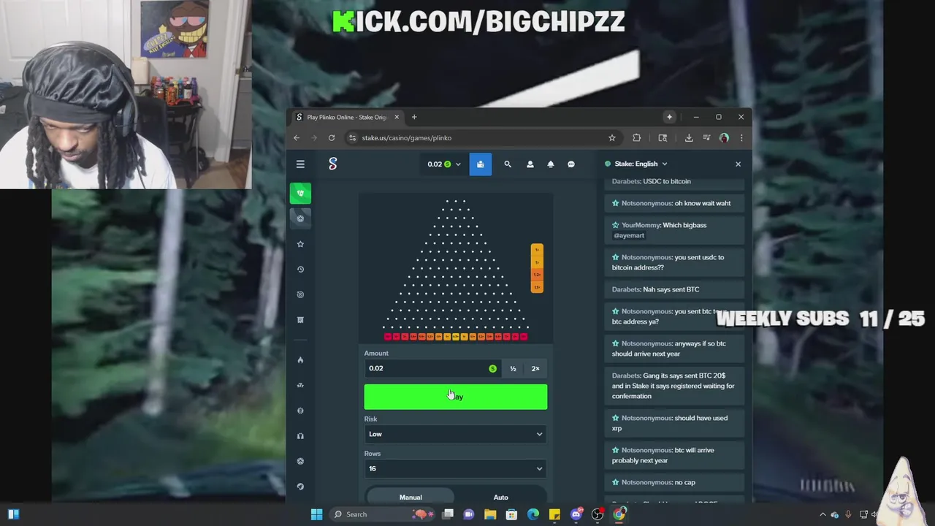Open the user profile icon
The height and width of the screenshot is (526, 935).
530,164
